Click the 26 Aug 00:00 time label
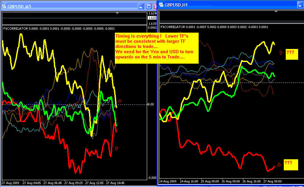The height and width of the screenshot is (187, 304). click(x=231, y=181)
